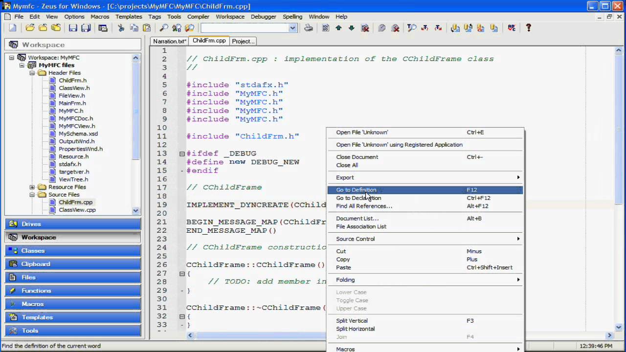Click the single-floppy Save icon
This screenshot has width=626, height=352.
tap(73, 28)
